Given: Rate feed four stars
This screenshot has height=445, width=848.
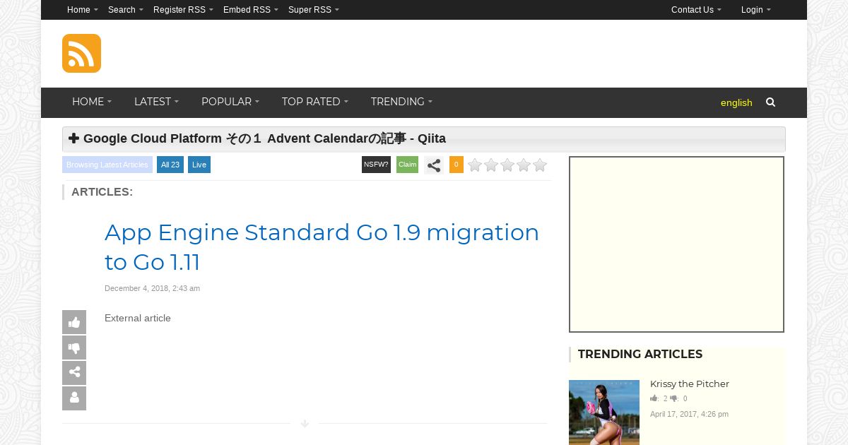Looking at the screenshot, I should pos(524,165).
